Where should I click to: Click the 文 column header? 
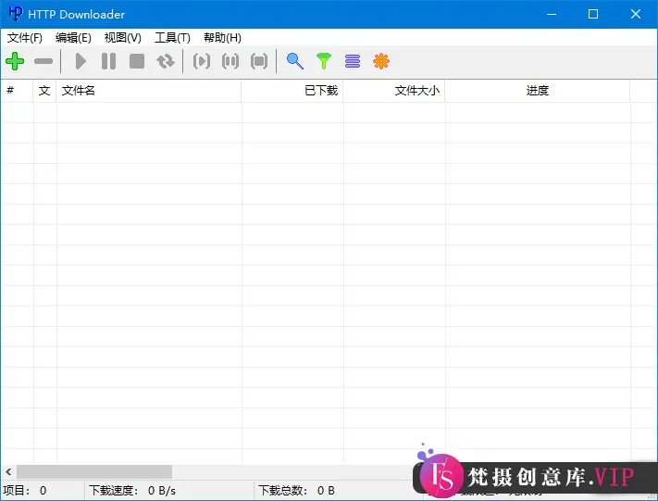44,90
